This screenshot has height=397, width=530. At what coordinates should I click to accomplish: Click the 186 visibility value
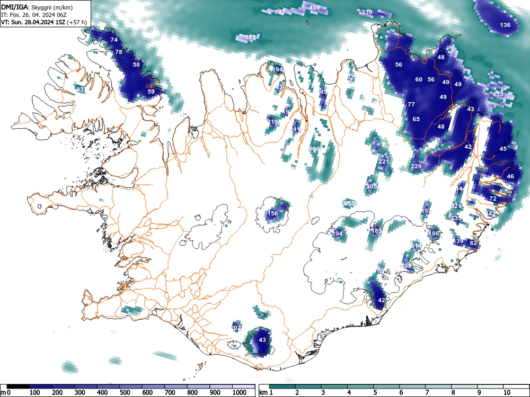pyautogui.click(x=434, y=233)
